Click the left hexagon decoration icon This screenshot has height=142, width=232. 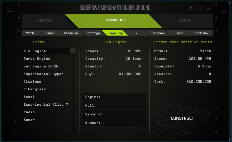(x=15, y=108)
